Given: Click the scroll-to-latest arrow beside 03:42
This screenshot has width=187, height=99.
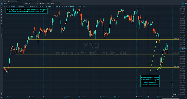Looking at the screenshot, I should click(178, 94).
